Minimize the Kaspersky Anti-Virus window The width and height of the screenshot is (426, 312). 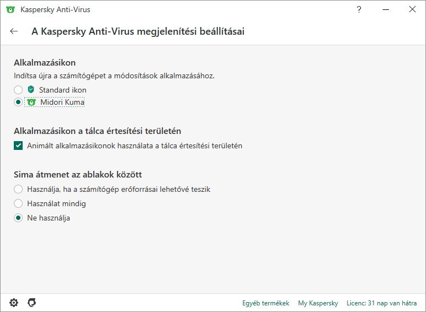pos(386,9)
